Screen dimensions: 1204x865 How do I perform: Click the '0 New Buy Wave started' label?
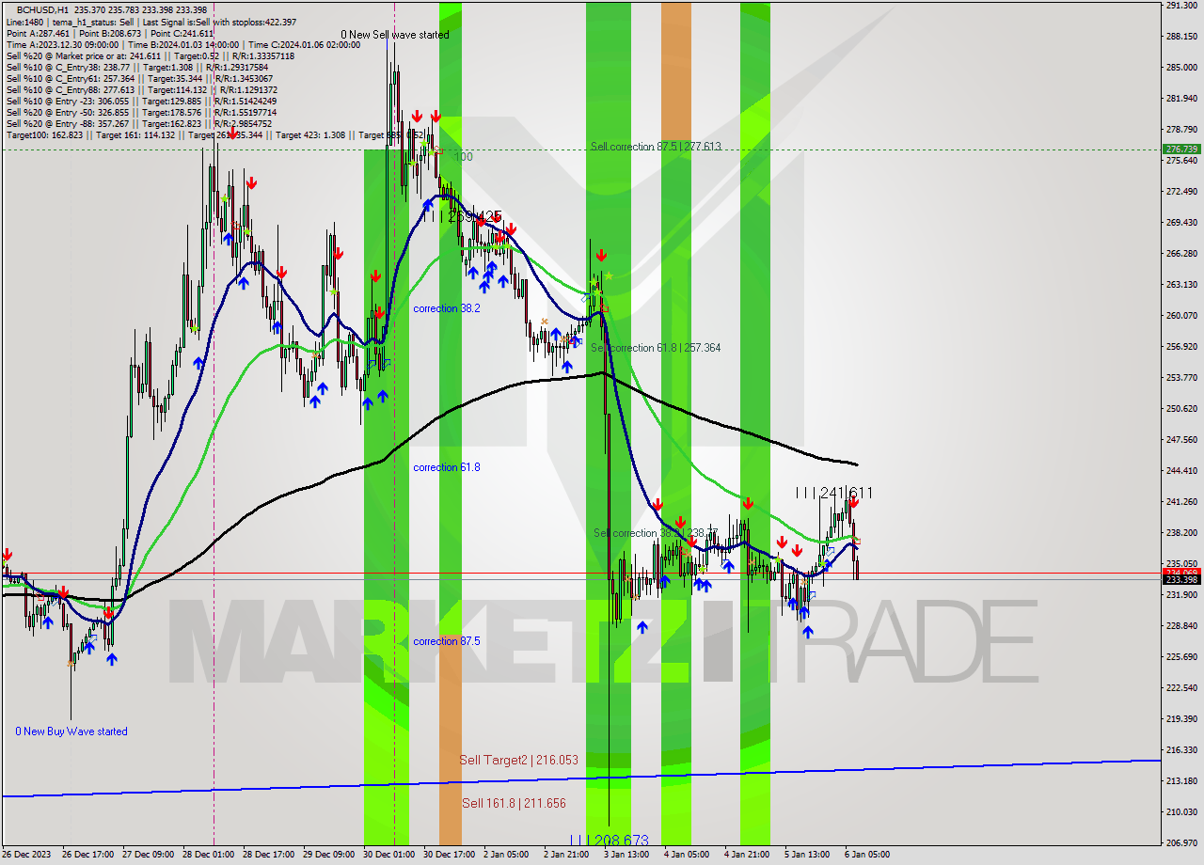[71, 731]
